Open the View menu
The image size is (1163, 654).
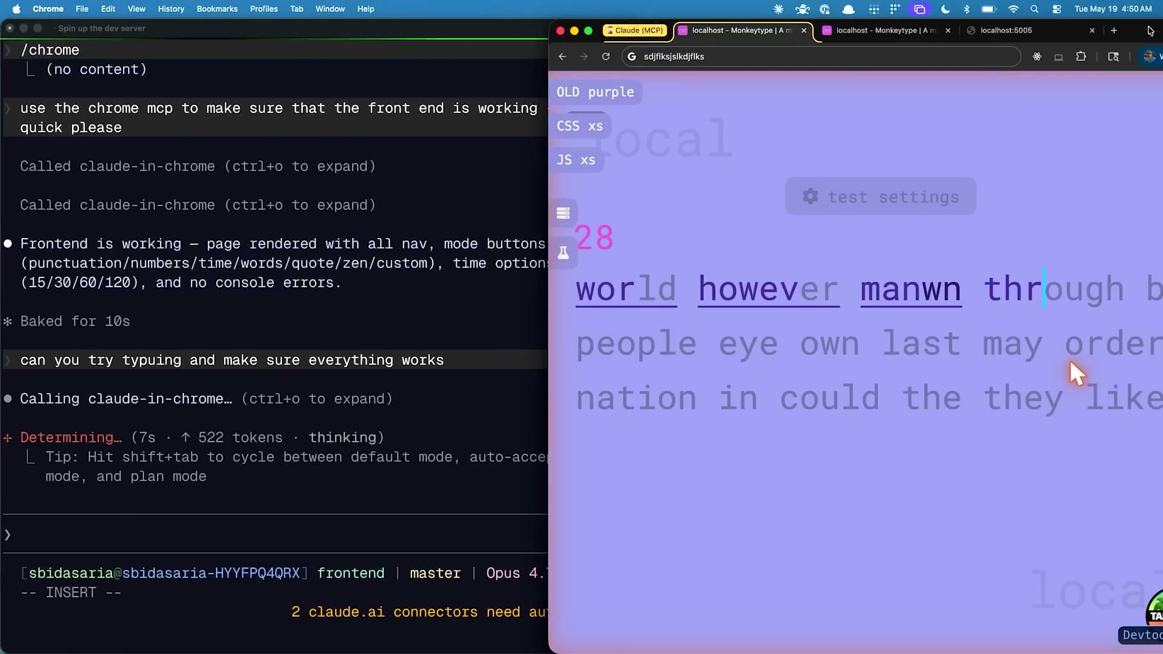click(x=136, y=9)
